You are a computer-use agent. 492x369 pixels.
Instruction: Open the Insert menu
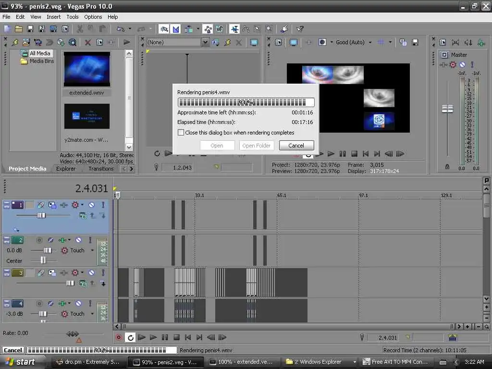(54, 17)
